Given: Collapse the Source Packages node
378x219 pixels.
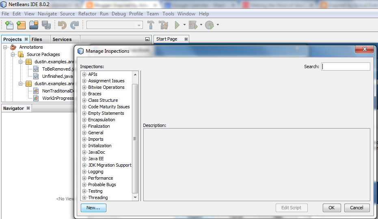Looking at the screenshot, I should [13, 54].
